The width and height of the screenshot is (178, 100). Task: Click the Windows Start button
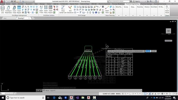(x=3, y=97)
